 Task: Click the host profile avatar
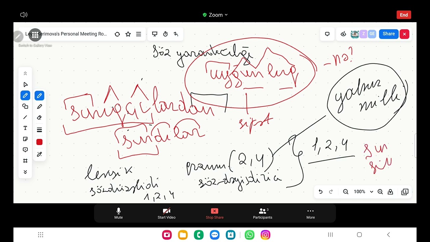tap(355, 34)
